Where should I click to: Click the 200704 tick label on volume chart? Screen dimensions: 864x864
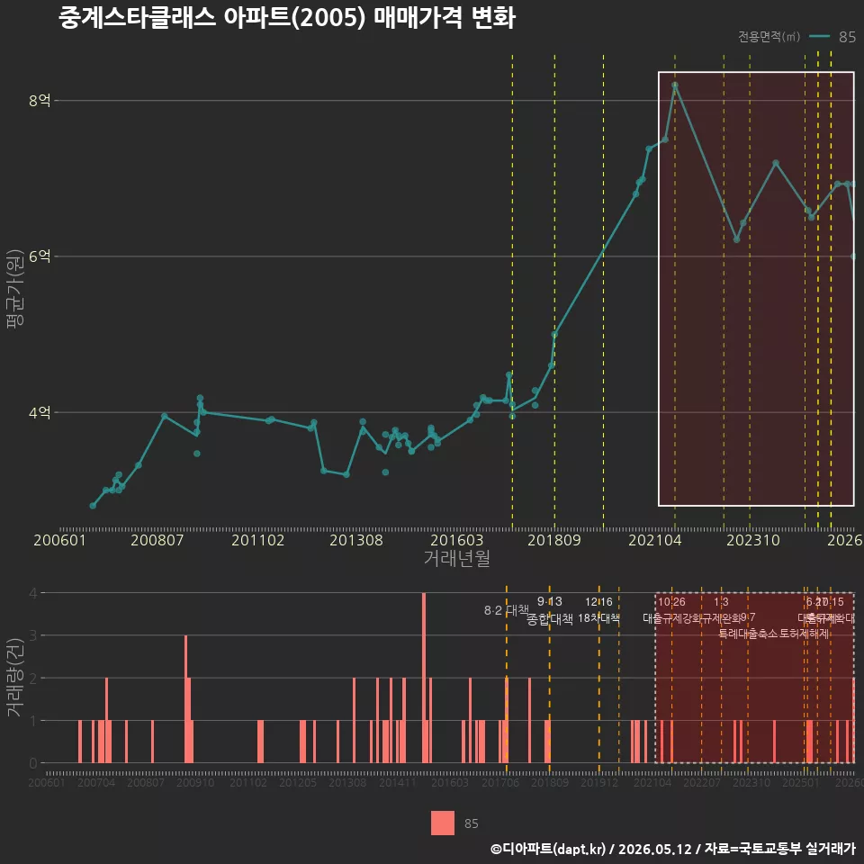96,782
